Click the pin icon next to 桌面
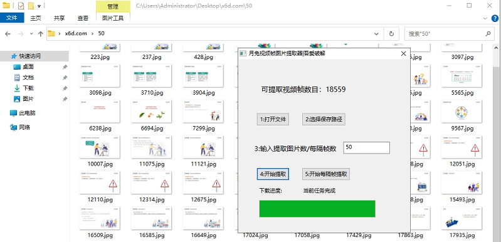This screenshot has height=242, width=501. [x=65, y=67]
